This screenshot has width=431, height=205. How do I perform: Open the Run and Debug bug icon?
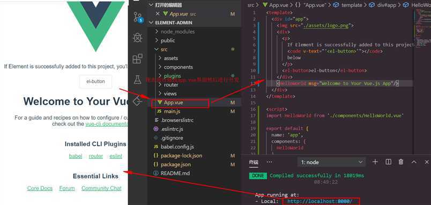pos(137,38)
